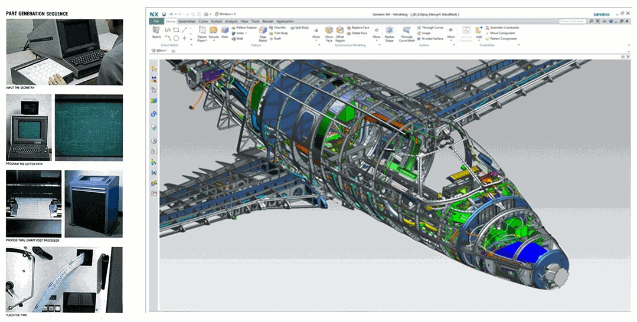Image resolution: width=637 pixels, height=322 pixels.
Task: Click the Through Curves command
Action: (x=430, y=28)
